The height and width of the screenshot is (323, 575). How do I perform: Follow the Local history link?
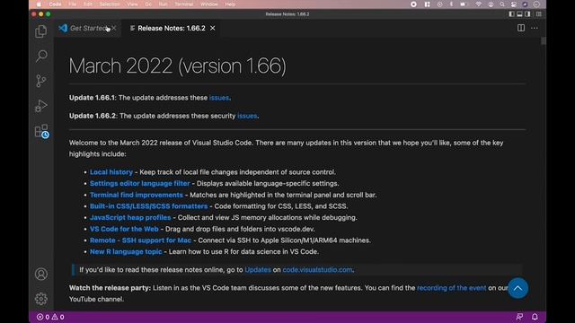[111, 172]
